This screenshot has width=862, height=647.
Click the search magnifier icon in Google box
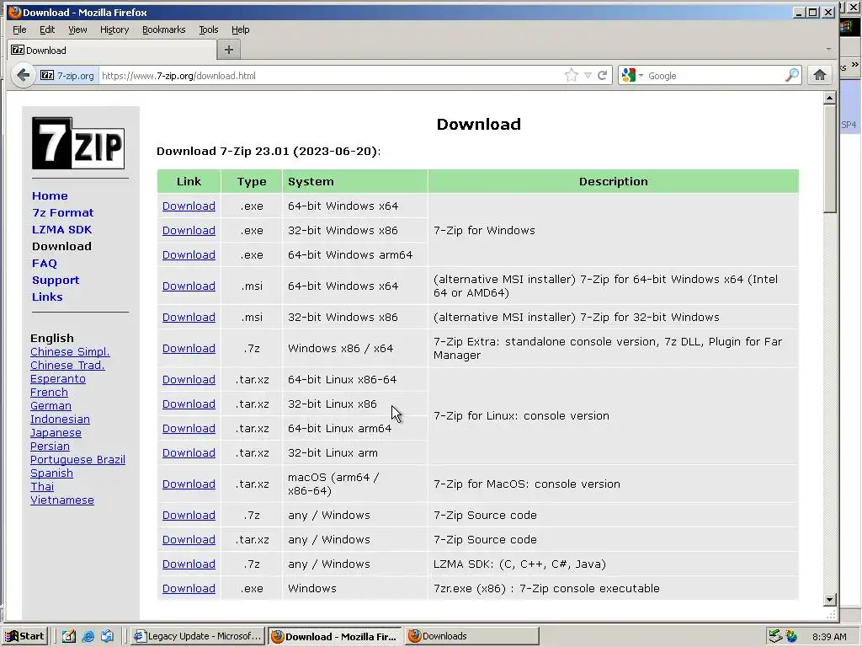pyautogui.click(x=791, y=75)
